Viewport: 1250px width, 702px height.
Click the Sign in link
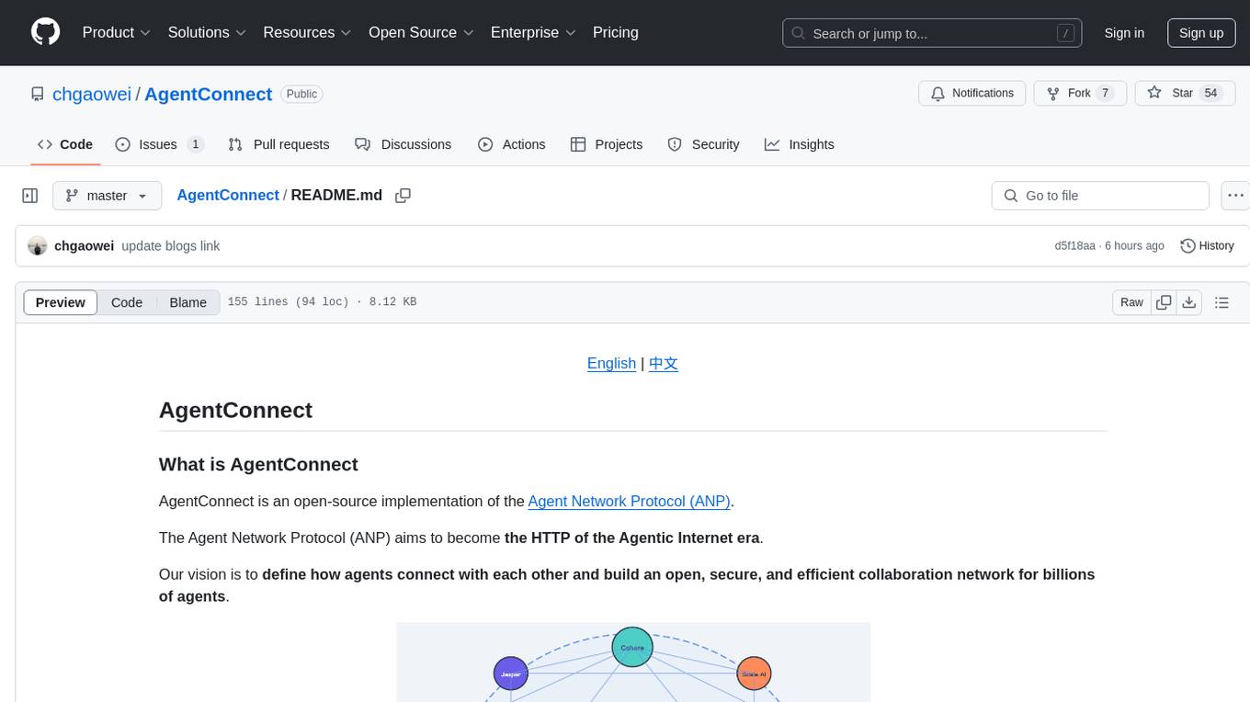click(1124, 33)
